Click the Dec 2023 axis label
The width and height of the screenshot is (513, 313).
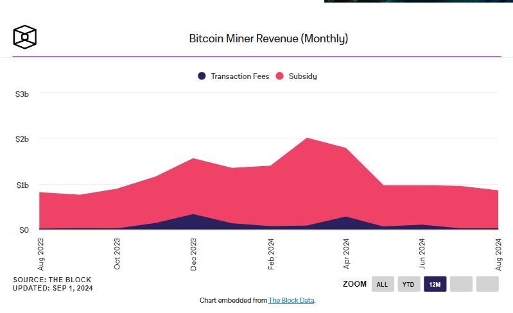193,255
